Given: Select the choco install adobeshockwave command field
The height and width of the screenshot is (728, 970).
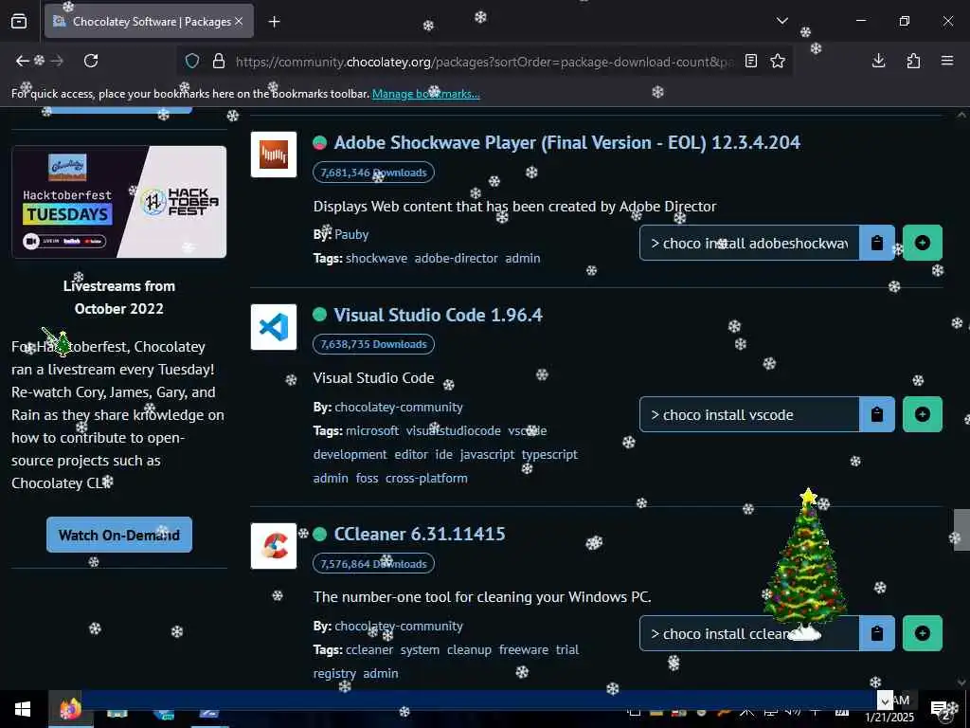Looking at the screenshot, I should (749, 244).
